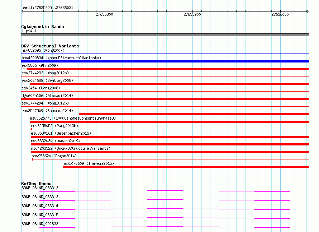The height and width of the screenshot is (232, 319).
Task: Select esv3680161 (Besenbacher2015) variant label
Action: [x=61, y=133]
